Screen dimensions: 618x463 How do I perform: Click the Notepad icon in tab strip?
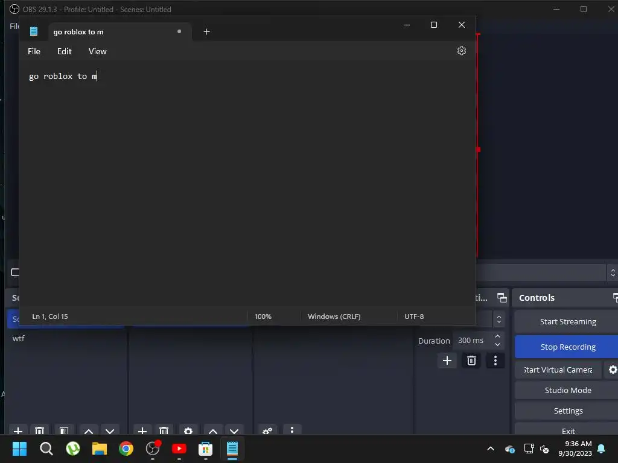point(34,31)
